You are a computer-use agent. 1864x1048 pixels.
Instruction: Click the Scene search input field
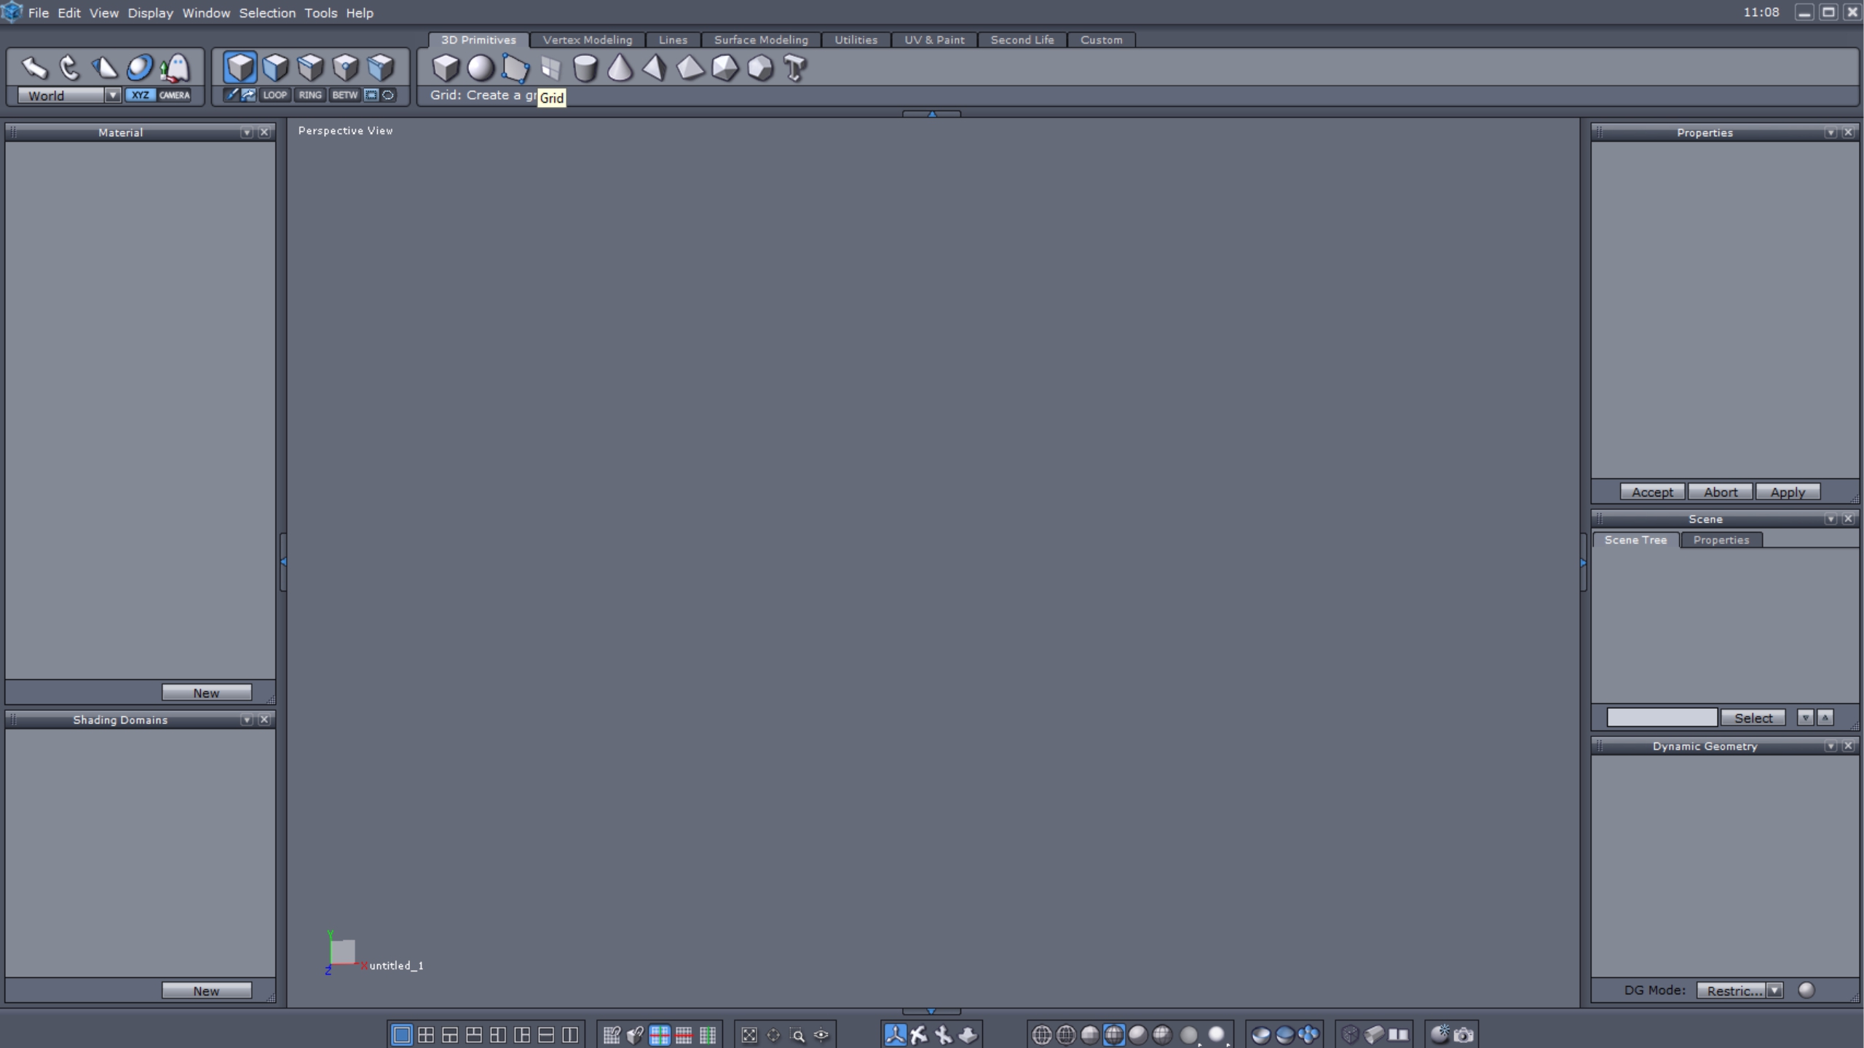tap(1662, 718)
